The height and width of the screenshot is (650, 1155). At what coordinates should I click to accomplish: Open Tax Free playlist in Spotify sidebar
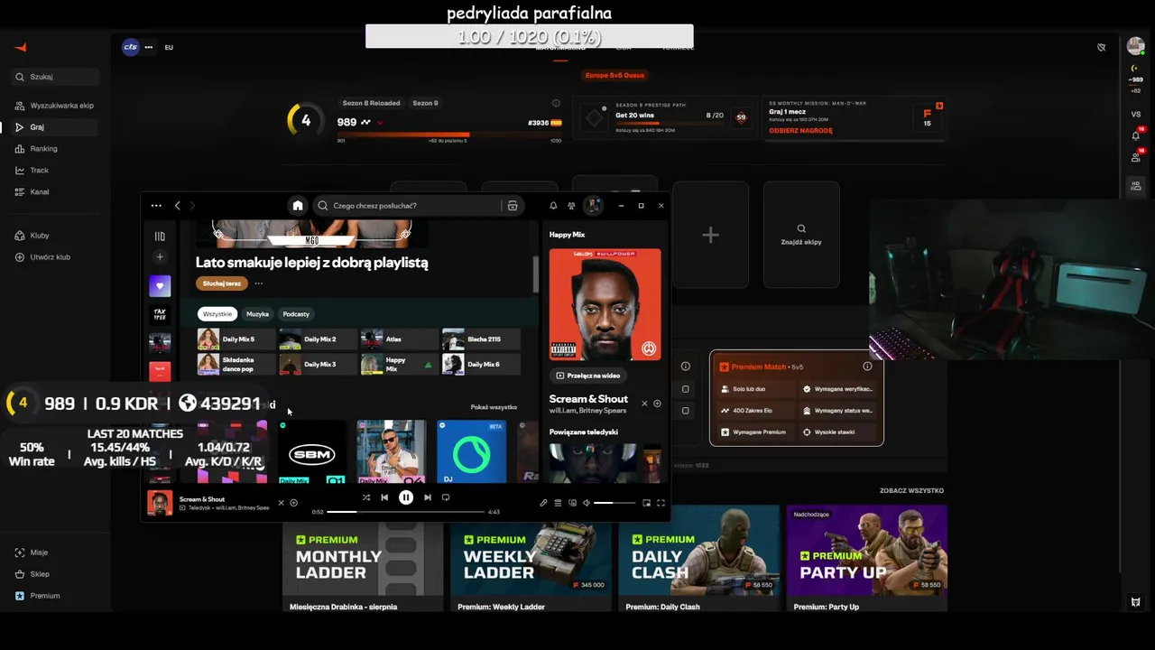pyautogui.click(x=160, y=314)
